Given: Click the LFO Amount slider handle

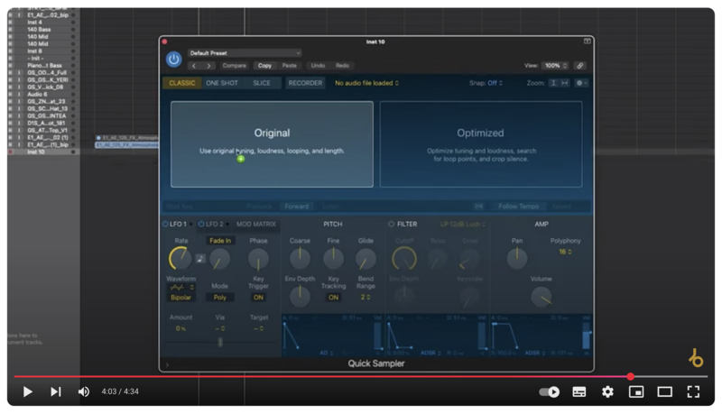Looking at the screenshot, I should pos(220,342).
